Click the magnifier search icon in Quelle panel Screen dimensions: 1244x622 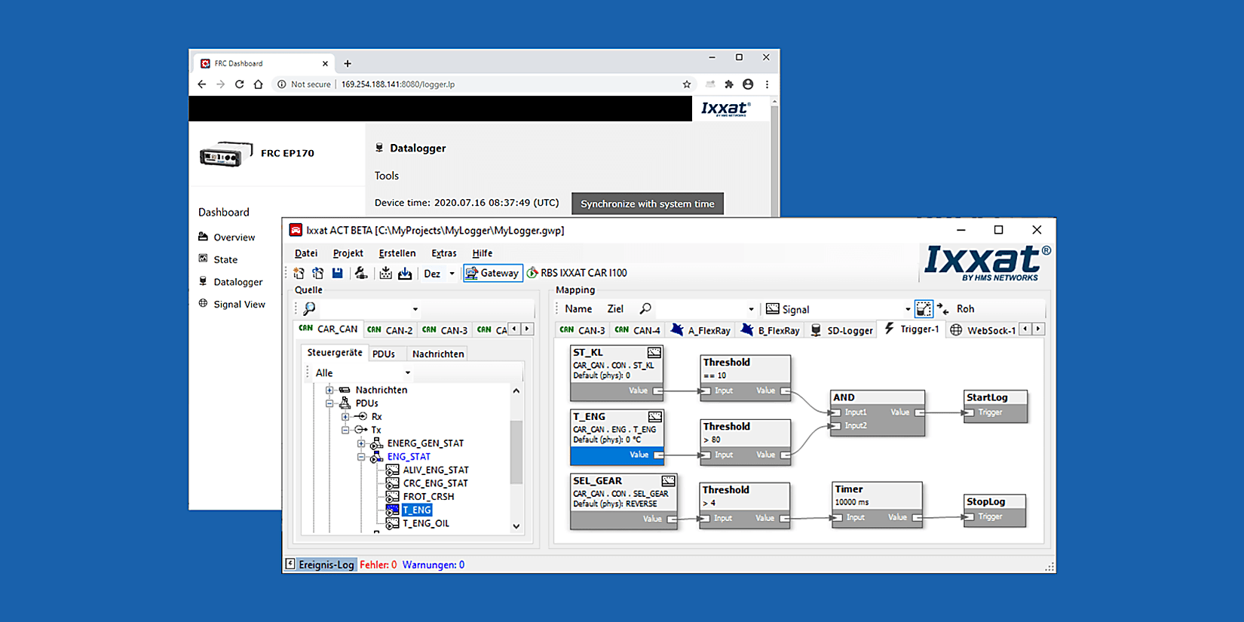309,308
